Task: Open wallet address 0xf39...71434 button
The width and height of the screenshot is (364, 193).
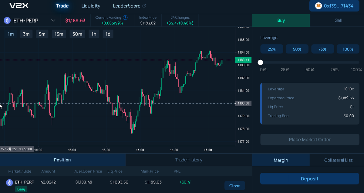Action: click(x=335, y=6)
